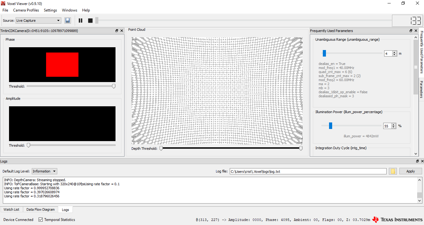
Task: Click the Voxel Viewer app icon
Action: (3, 3)
